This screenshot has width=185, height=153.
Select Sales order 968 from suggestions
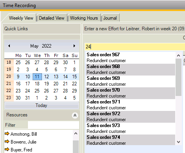click(130, 70)
